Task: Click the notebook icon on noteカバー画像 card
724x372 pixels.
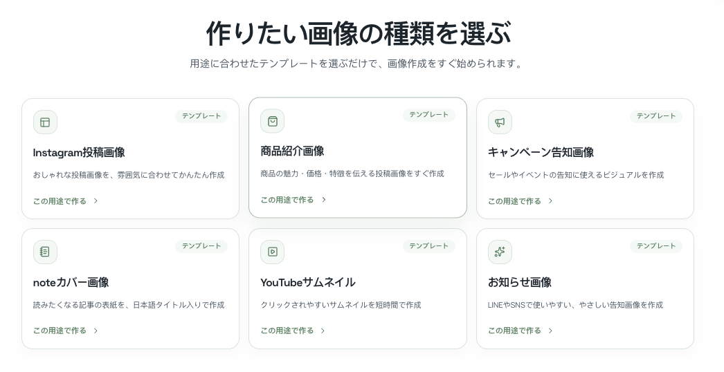Action: [x=45, y=252]
